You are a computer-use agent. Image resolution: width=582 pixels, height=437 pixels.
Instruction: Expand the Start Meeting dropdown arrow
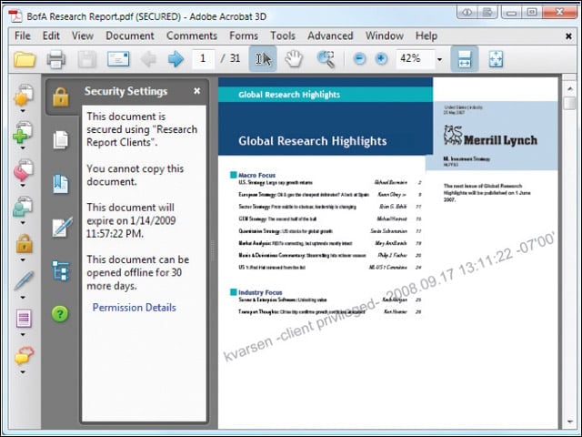(x=23, y=223)
